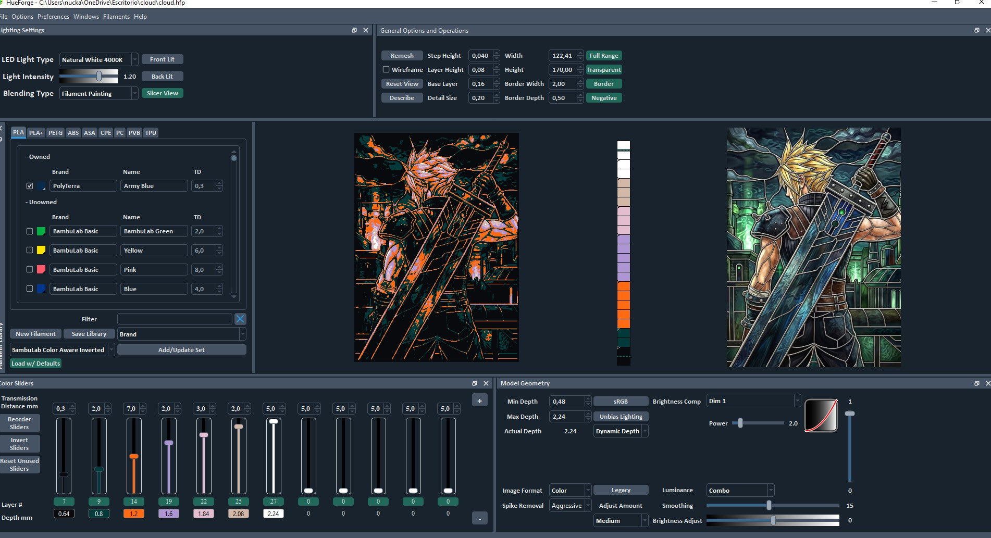Toggle Front Lit lighting
The height and width of the screenshot is (538, 991).
coord(162,59)
